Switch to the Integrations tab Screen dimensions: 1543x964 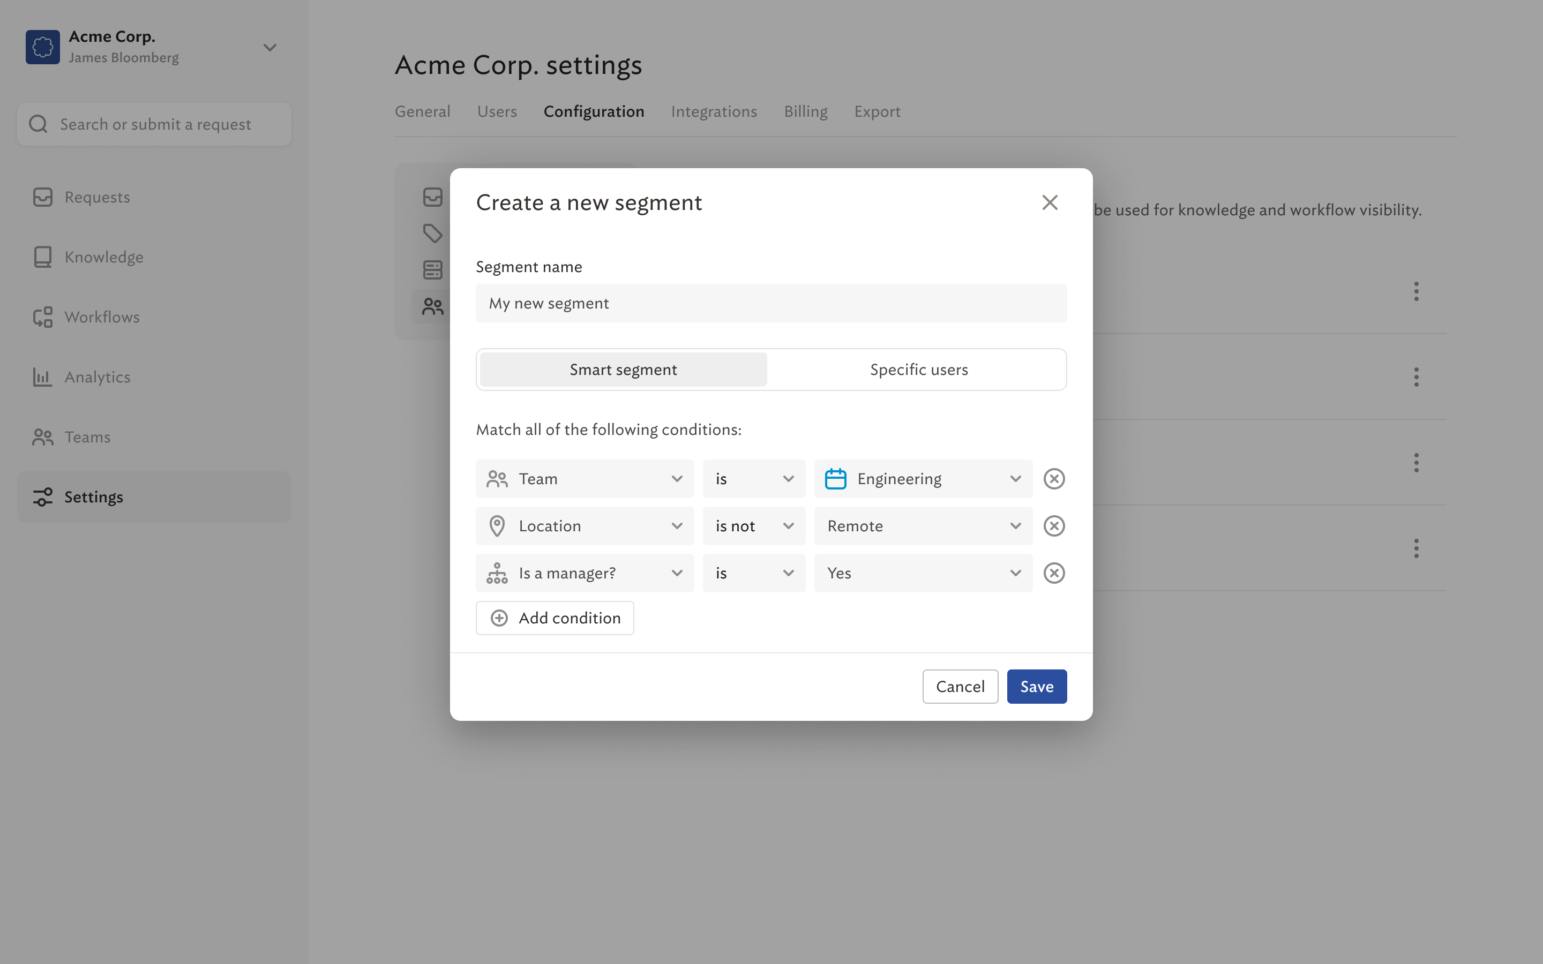point(714,111)
